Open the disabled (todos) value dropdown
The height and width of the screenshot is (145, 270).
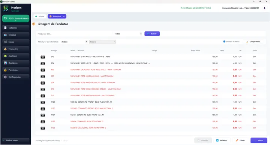pyautogui.click(x=102, y=42)
